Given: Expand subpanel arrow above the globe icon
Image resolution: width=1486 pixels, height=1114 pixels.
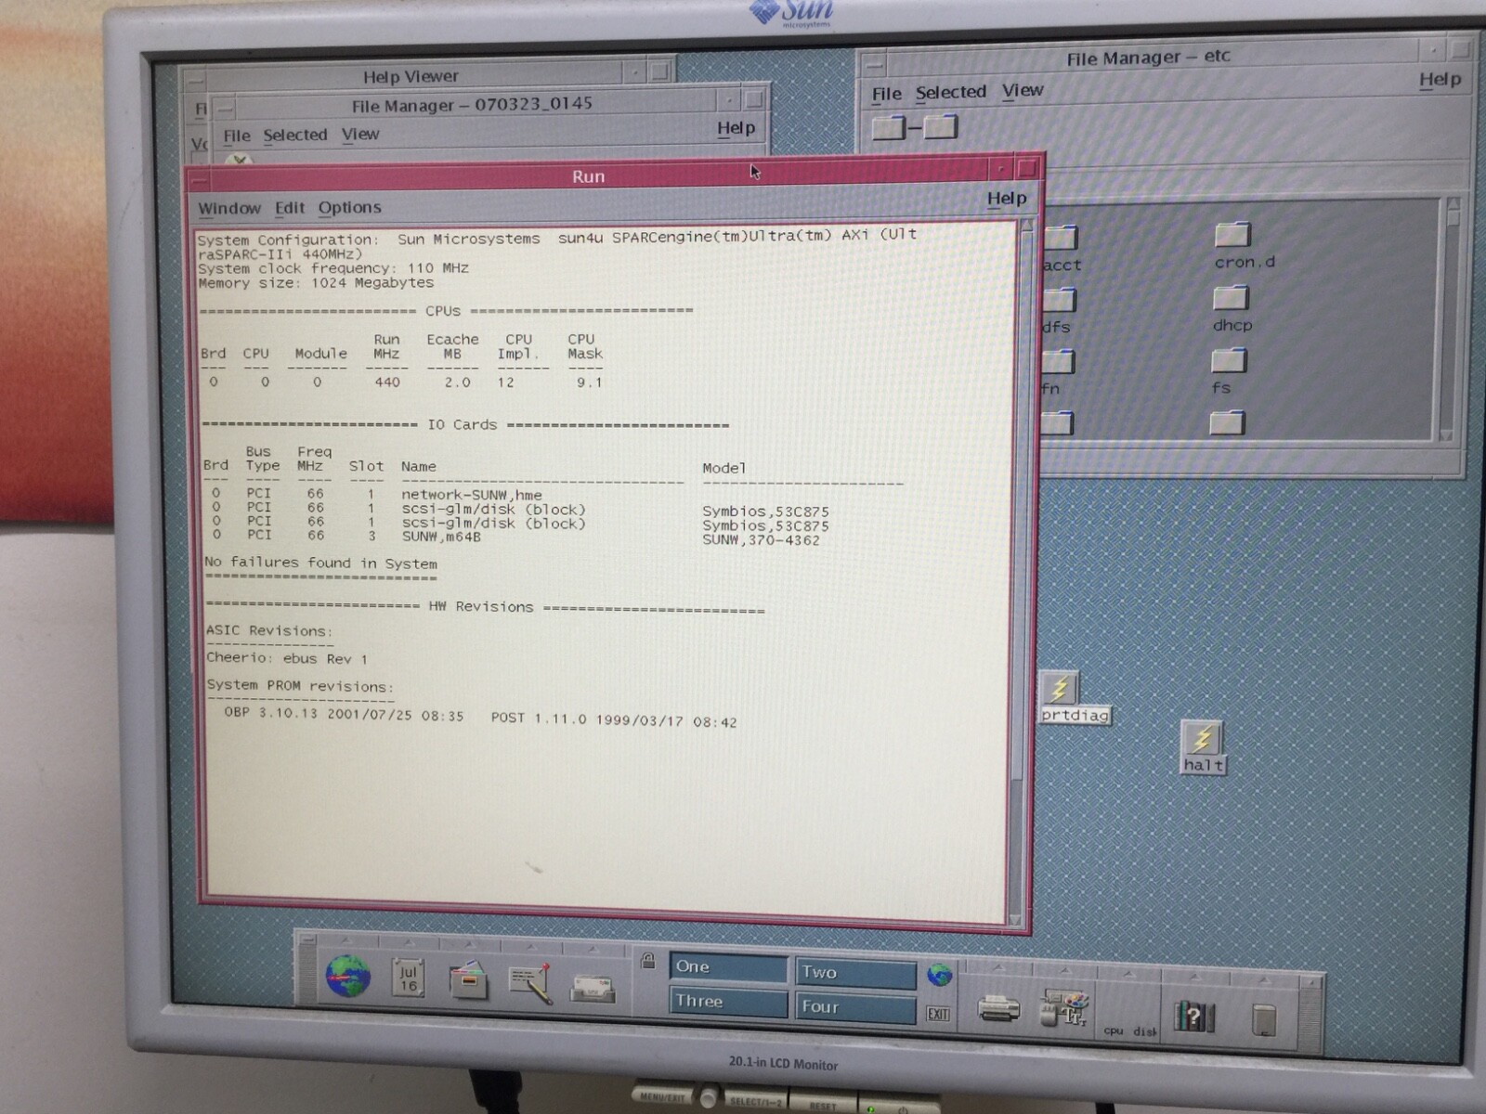Looking at the screenshot, I should [x=345, y=940].
